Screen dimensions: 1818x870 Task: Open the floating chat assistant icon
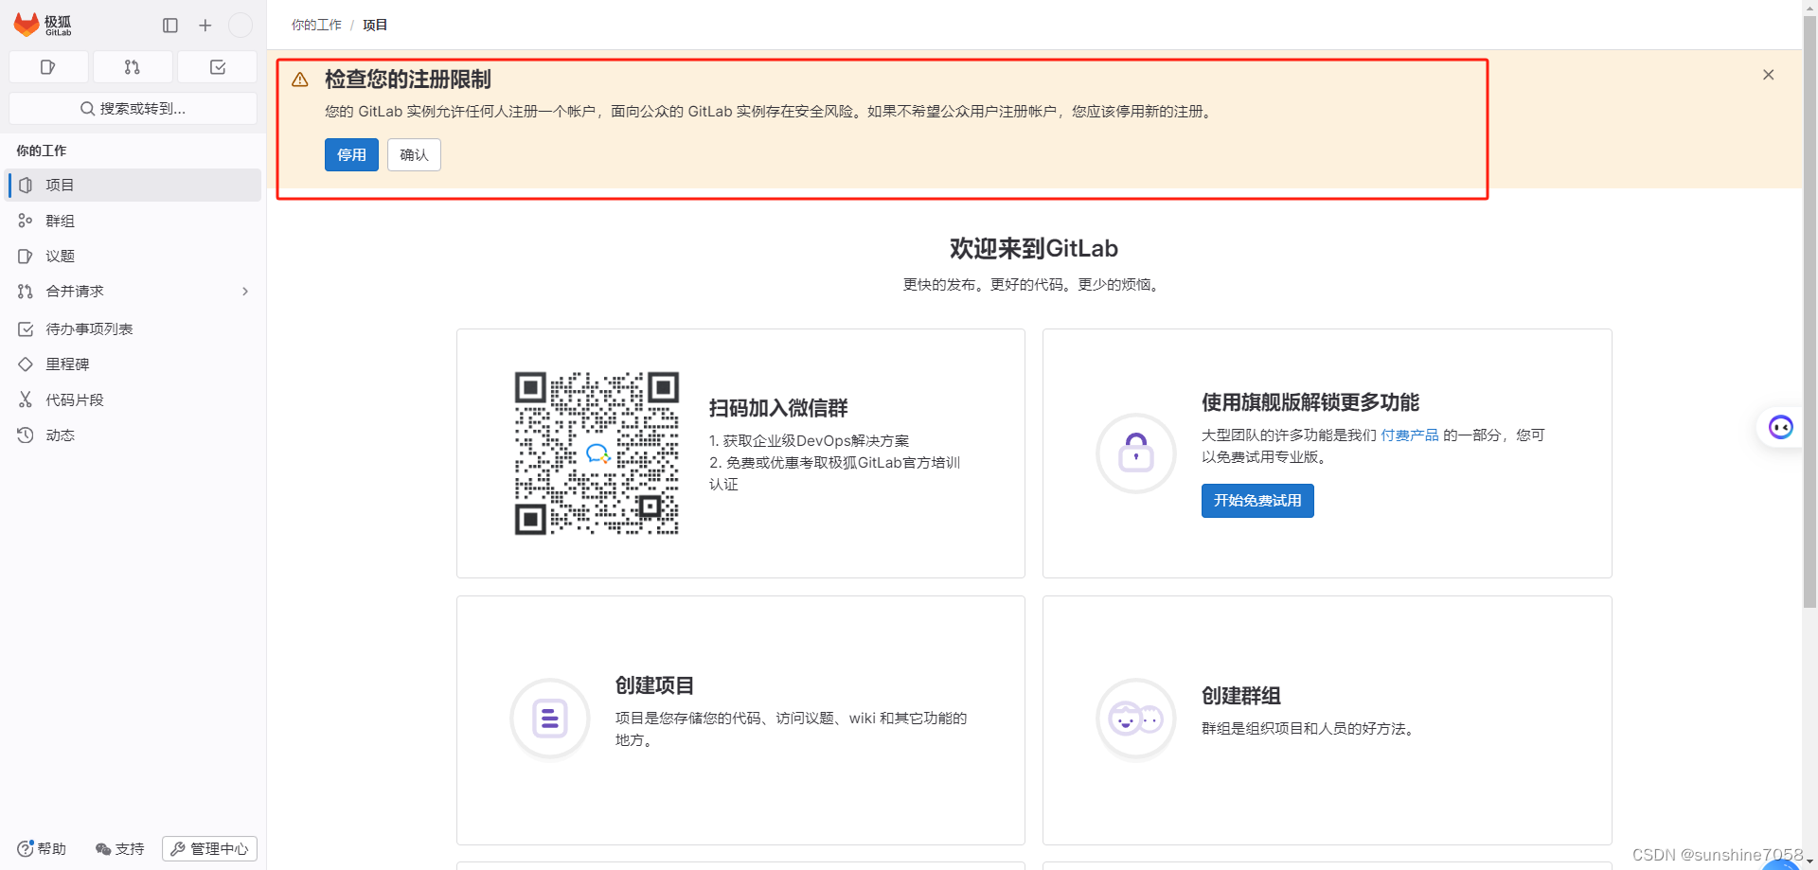point(1780,428)
